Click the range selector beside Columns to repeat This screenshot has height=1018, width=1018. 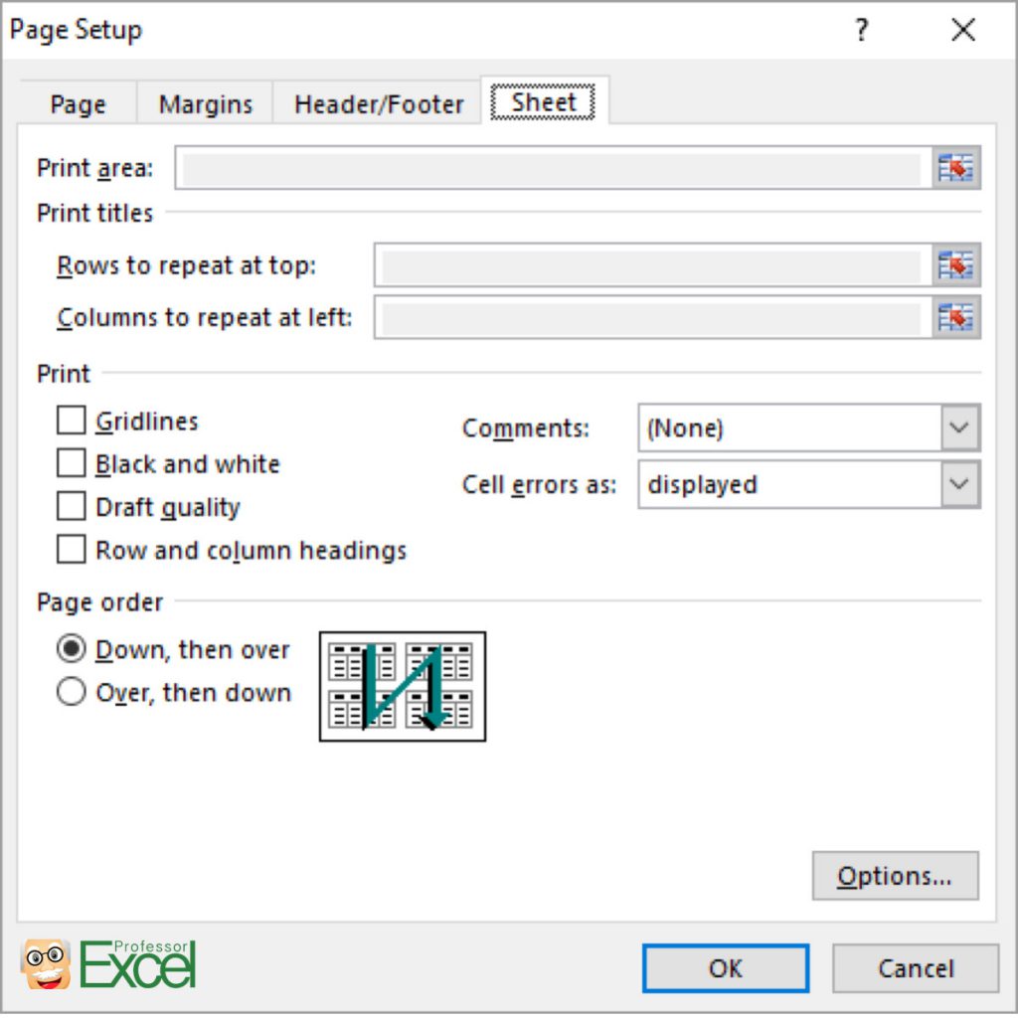pos(956,317)
